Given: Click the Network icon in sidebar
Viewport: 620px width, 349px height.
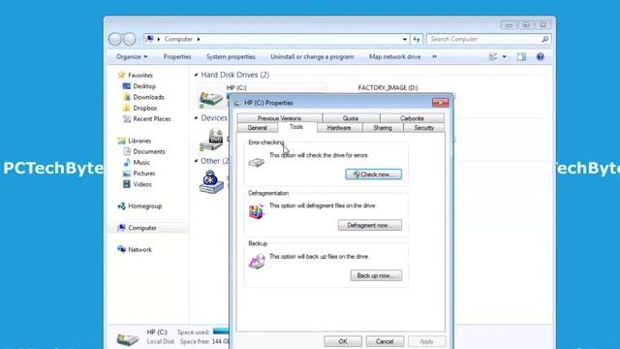Looking at the screenshot, I should coord(121,249).
